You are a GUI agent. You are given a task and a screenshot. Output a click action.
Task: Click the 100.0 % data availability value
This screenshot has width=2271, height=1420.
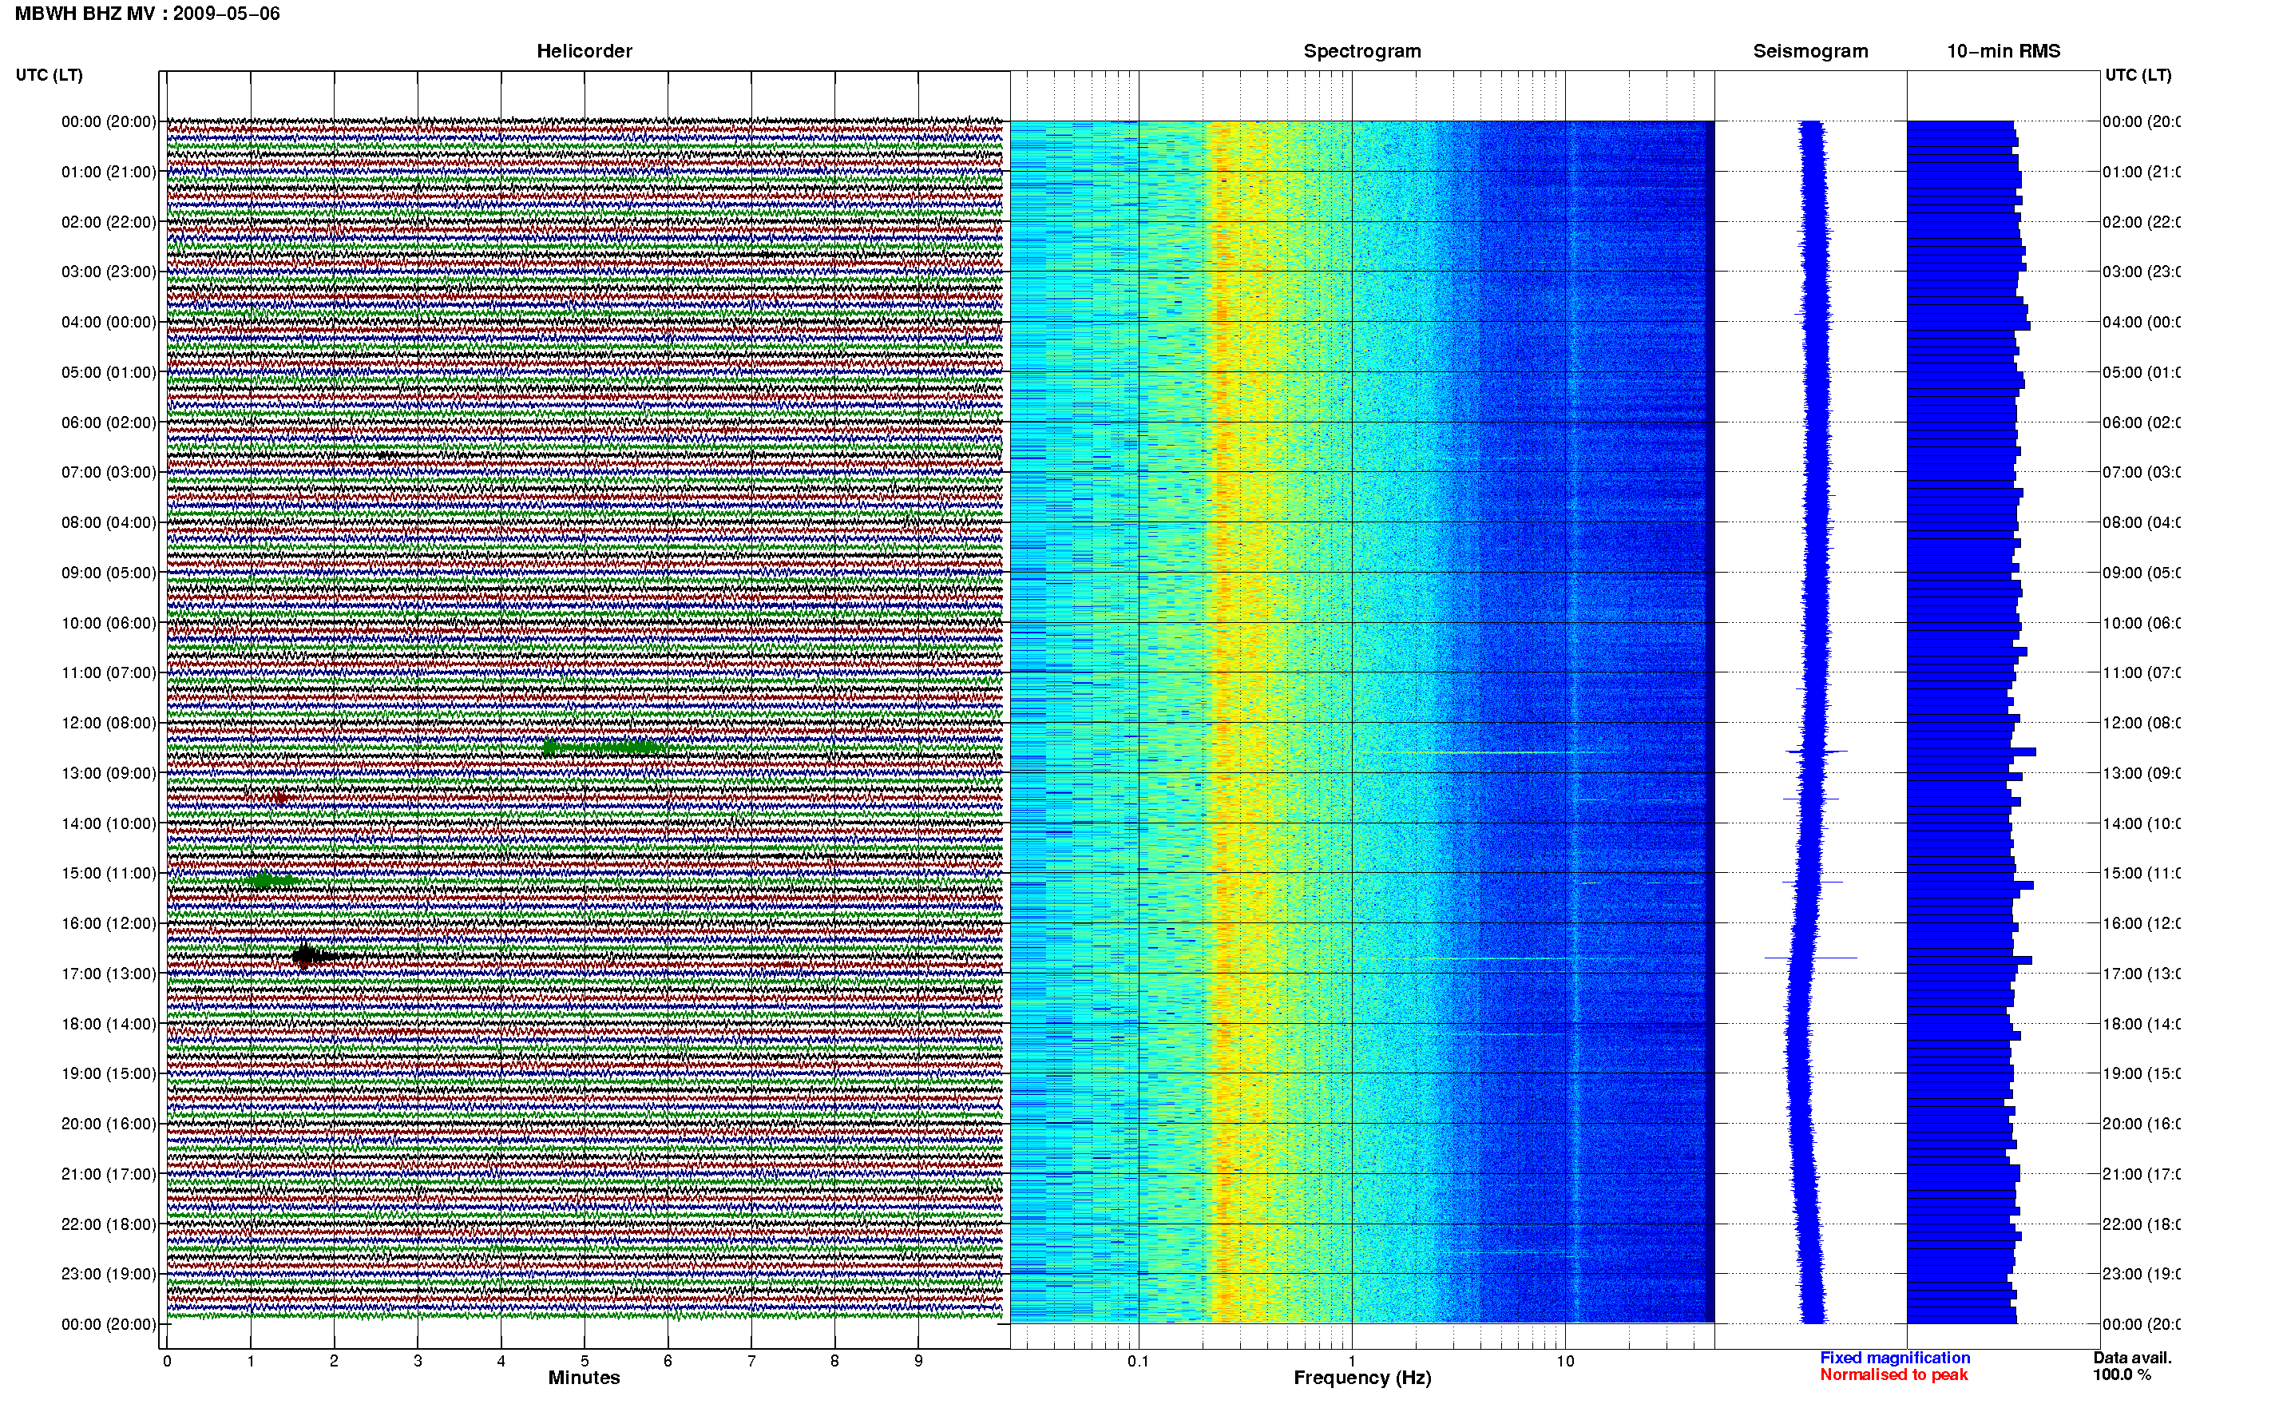click(x=2121, y=1375)
